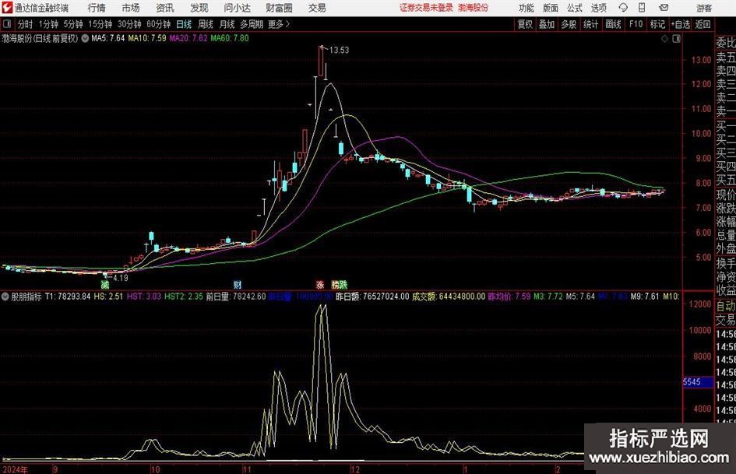Click the 财 event marker icon
This screenshot has height=474, width=736.
tap(238, 284)
